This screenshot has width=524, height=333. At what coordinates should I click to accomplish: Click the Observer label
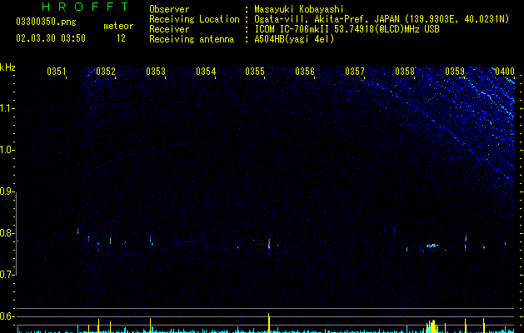pyautogui.click(x=169, y=9)
